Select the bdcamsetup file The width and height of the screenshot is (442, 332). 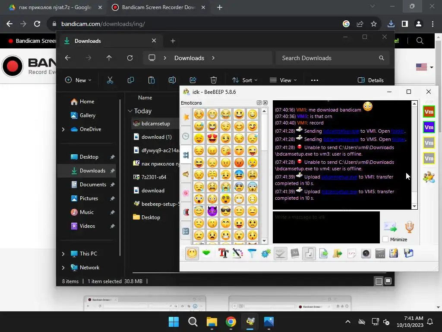click(x=155, y=123)
